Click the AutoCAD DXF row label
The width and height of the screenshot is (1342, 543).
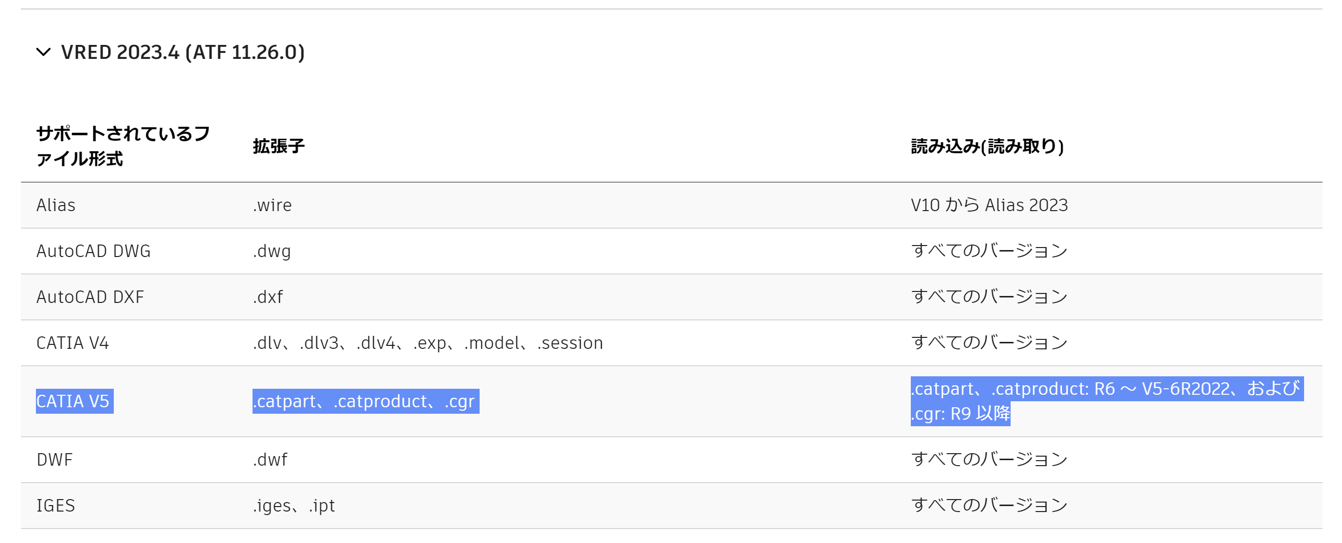coord(90,297)
